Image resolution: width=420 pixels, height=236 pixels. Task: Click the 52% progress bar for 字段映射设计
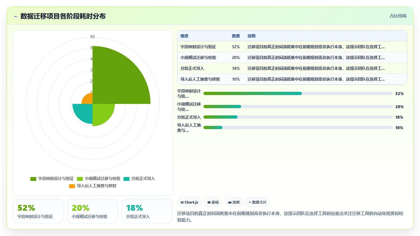(x=298, y=93)
